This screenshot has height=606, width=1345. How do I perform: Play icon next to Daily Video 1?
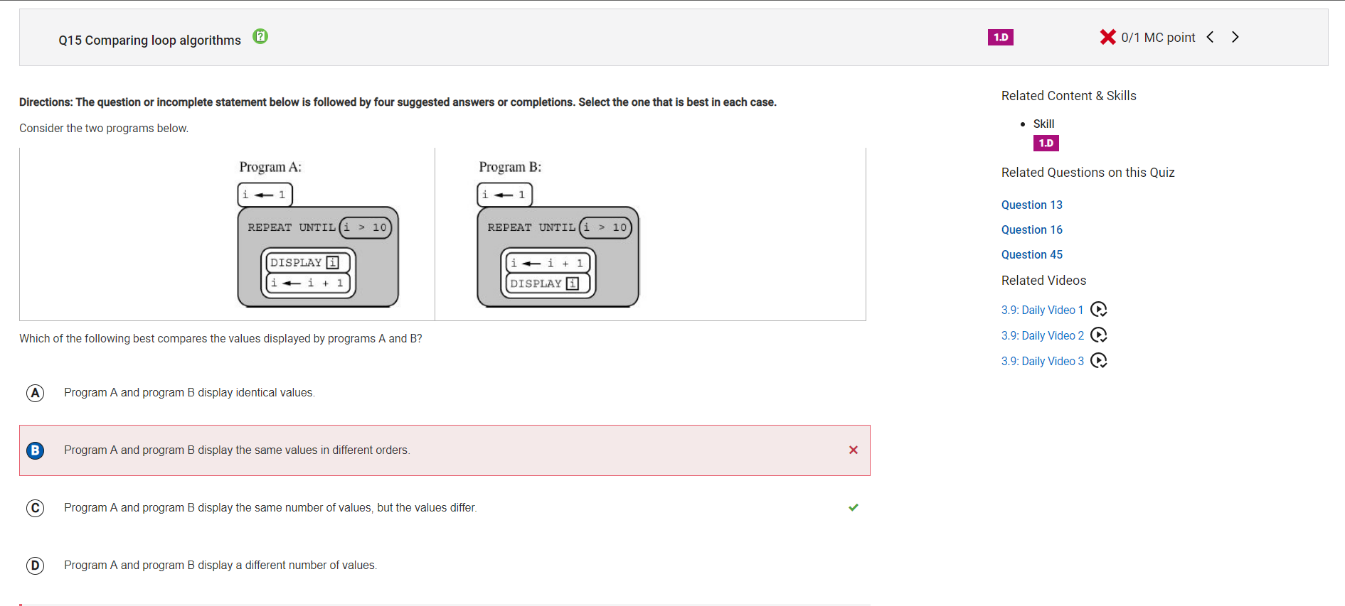[1099, 310]
